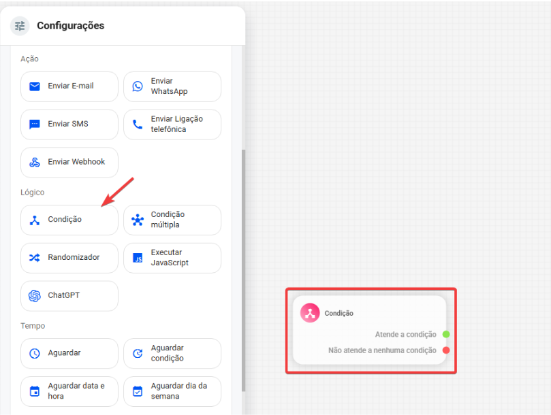Select the ChatGPT logic block
The height and width of the screenshot is (415, 551).
tap(69, 296)
